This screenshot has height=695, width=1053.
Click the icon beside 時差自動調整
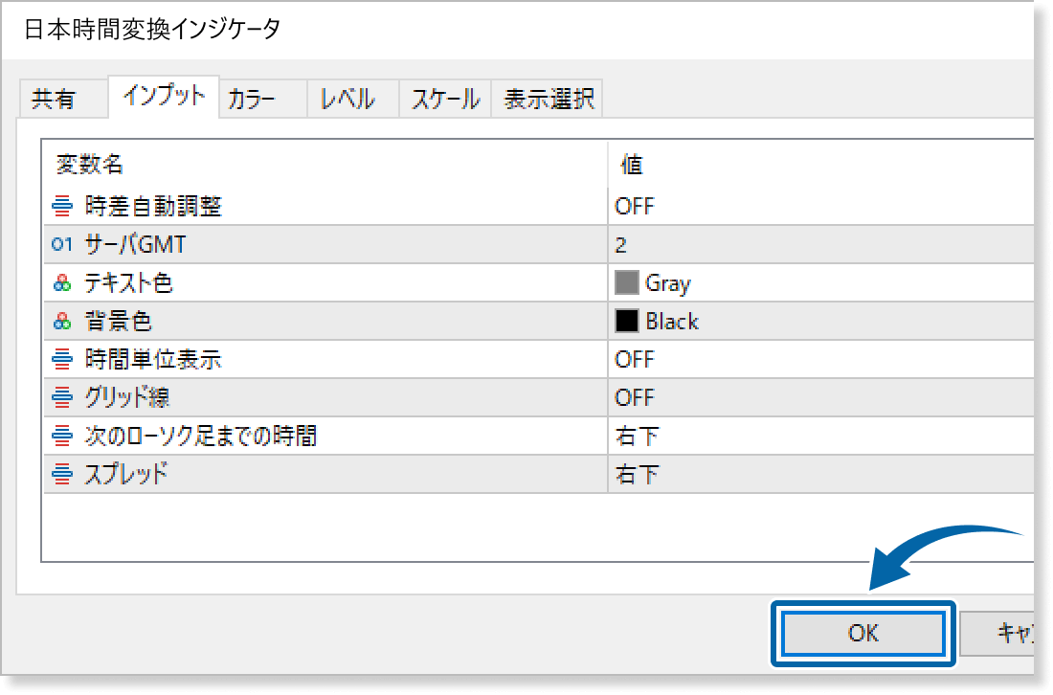pyautogui.click(x=62, y=206)
